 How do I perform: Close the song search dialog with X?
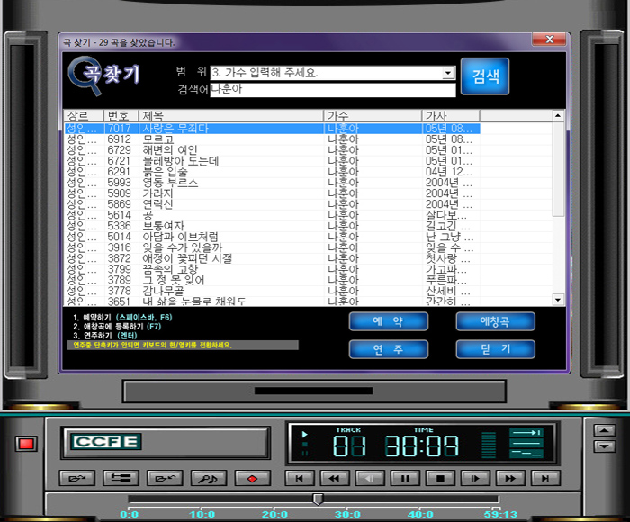pos(549,40)
